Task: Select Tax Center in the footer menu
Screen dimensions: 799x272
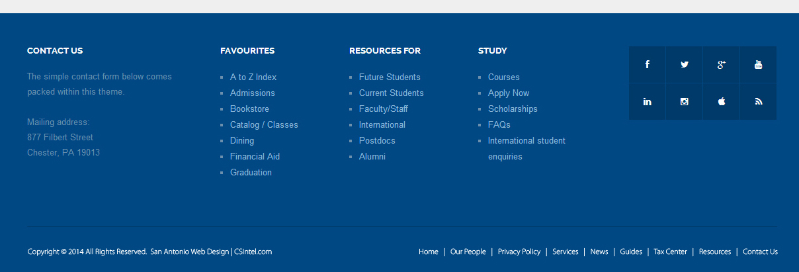Action: (670, 252)
